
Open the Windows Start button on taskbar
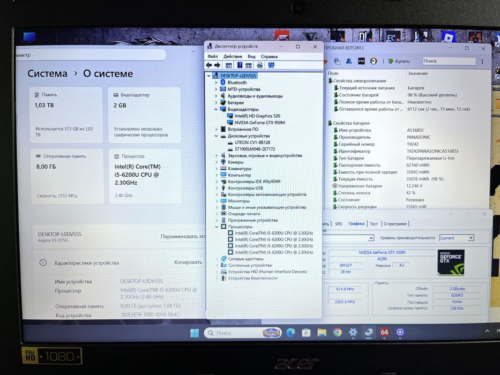tap(194, 333)
